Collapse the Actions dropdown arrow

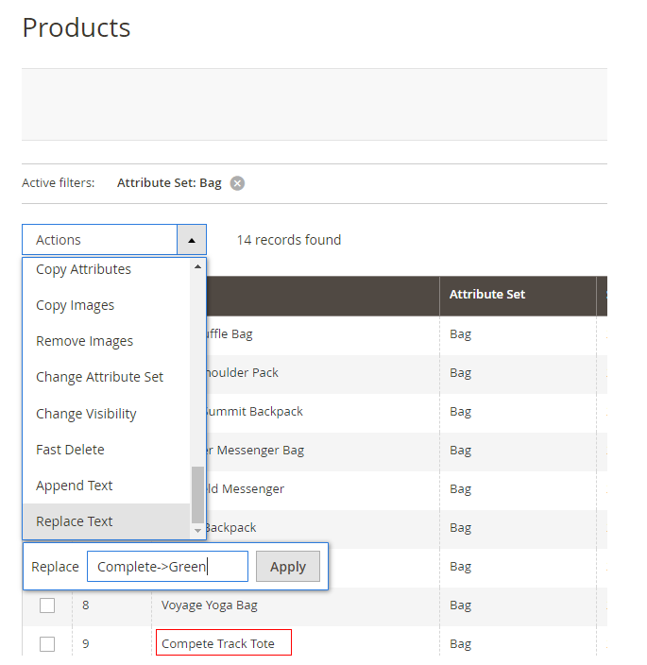click(x=192, y=240)
